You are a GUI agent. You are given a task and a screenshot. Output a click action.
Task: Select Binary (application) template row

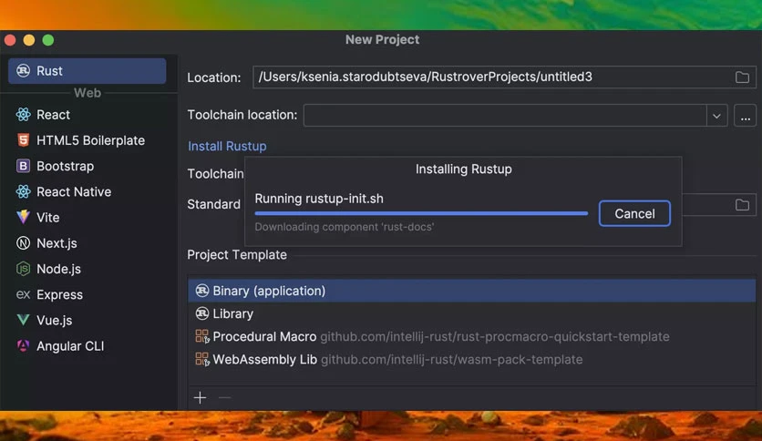pyautogui.click(x=472, y=291)
